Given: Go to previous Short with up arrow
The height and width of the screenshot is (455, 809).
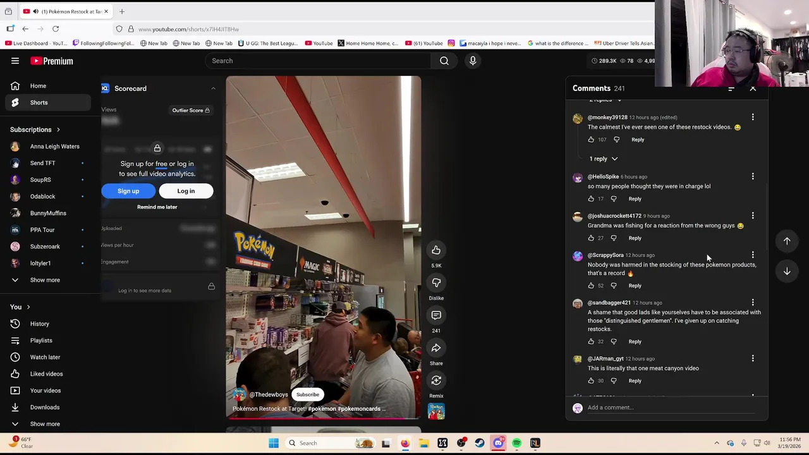Looking at the screenshot, I should pyautogui.click(x=787, y=241).
